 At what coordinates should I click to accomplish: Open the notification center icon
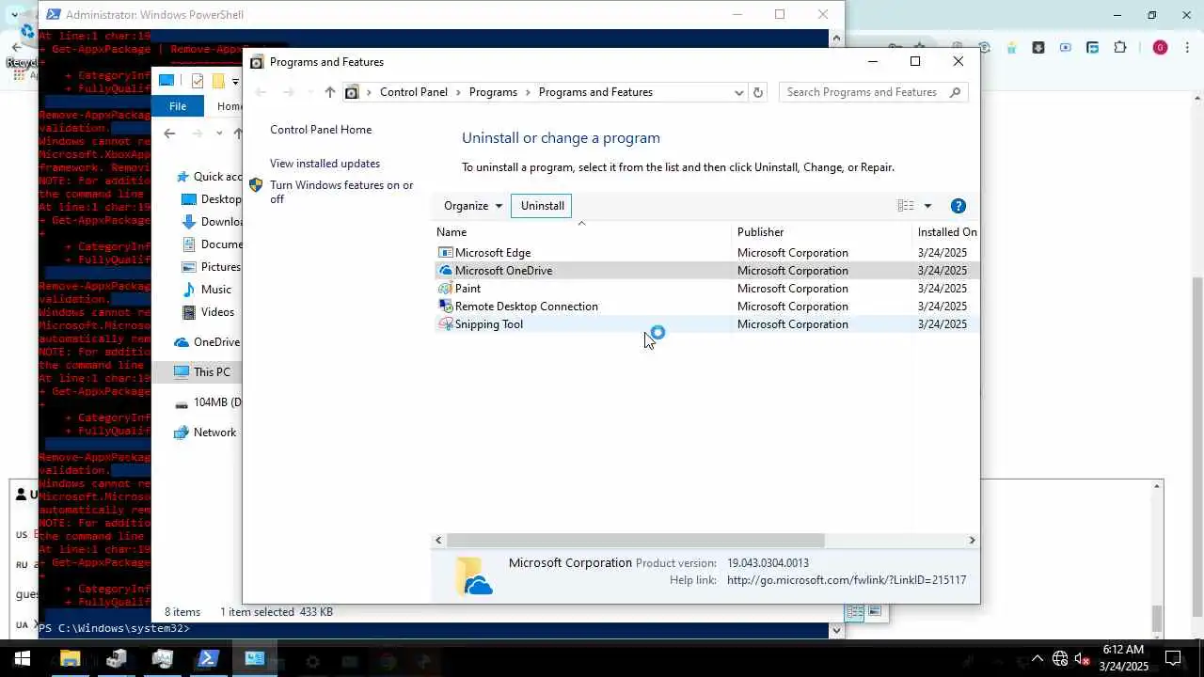(1173, 659)
